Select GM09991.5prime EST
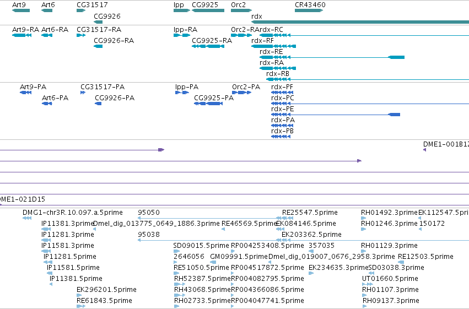The width and height of the screenshot is (469, 309). coord(213,262)
